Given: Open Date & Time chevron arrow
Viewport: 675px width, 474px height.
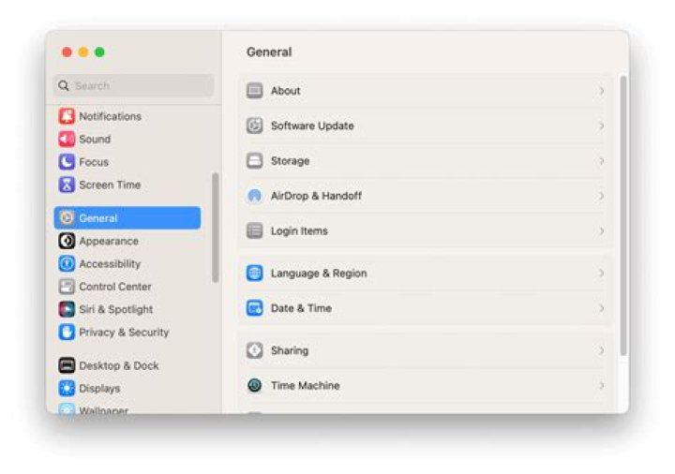Looking at the screenshot, I should [601, 308].
